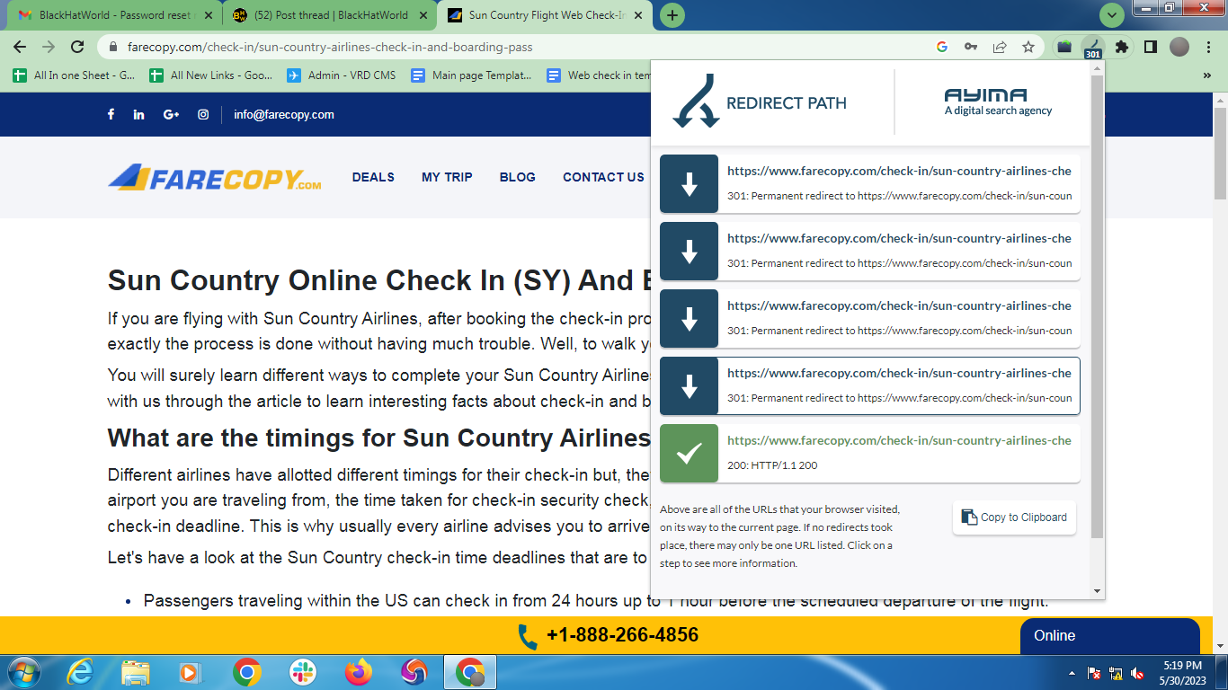This screenshot has width=1228, height=690.
Task: Open the Chrome profile avatar
Action: pyautogui.click(x=1179, y=47)
